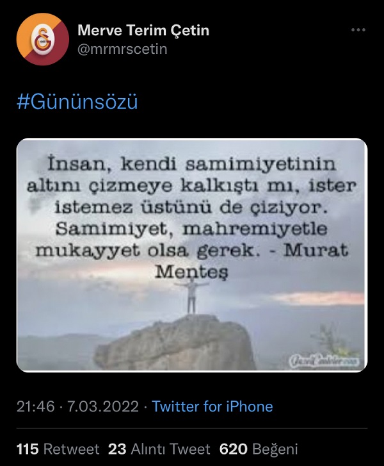Click the @mrmrscetin username handle
Screen dimensions: 384x466
(122, 49)
